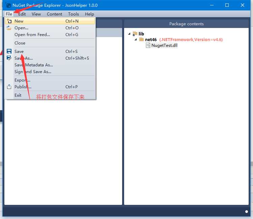Open the Help menu

[x=89, y=14]
